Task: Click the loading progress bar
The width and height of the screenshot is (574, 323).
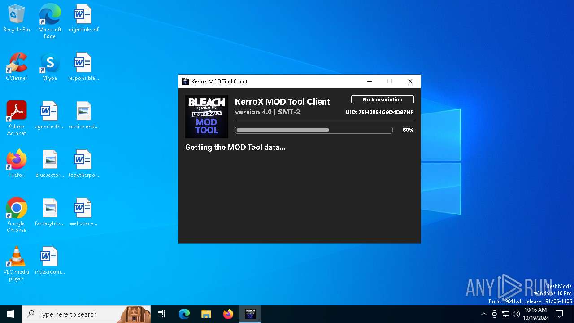Action: coord(314,130)
